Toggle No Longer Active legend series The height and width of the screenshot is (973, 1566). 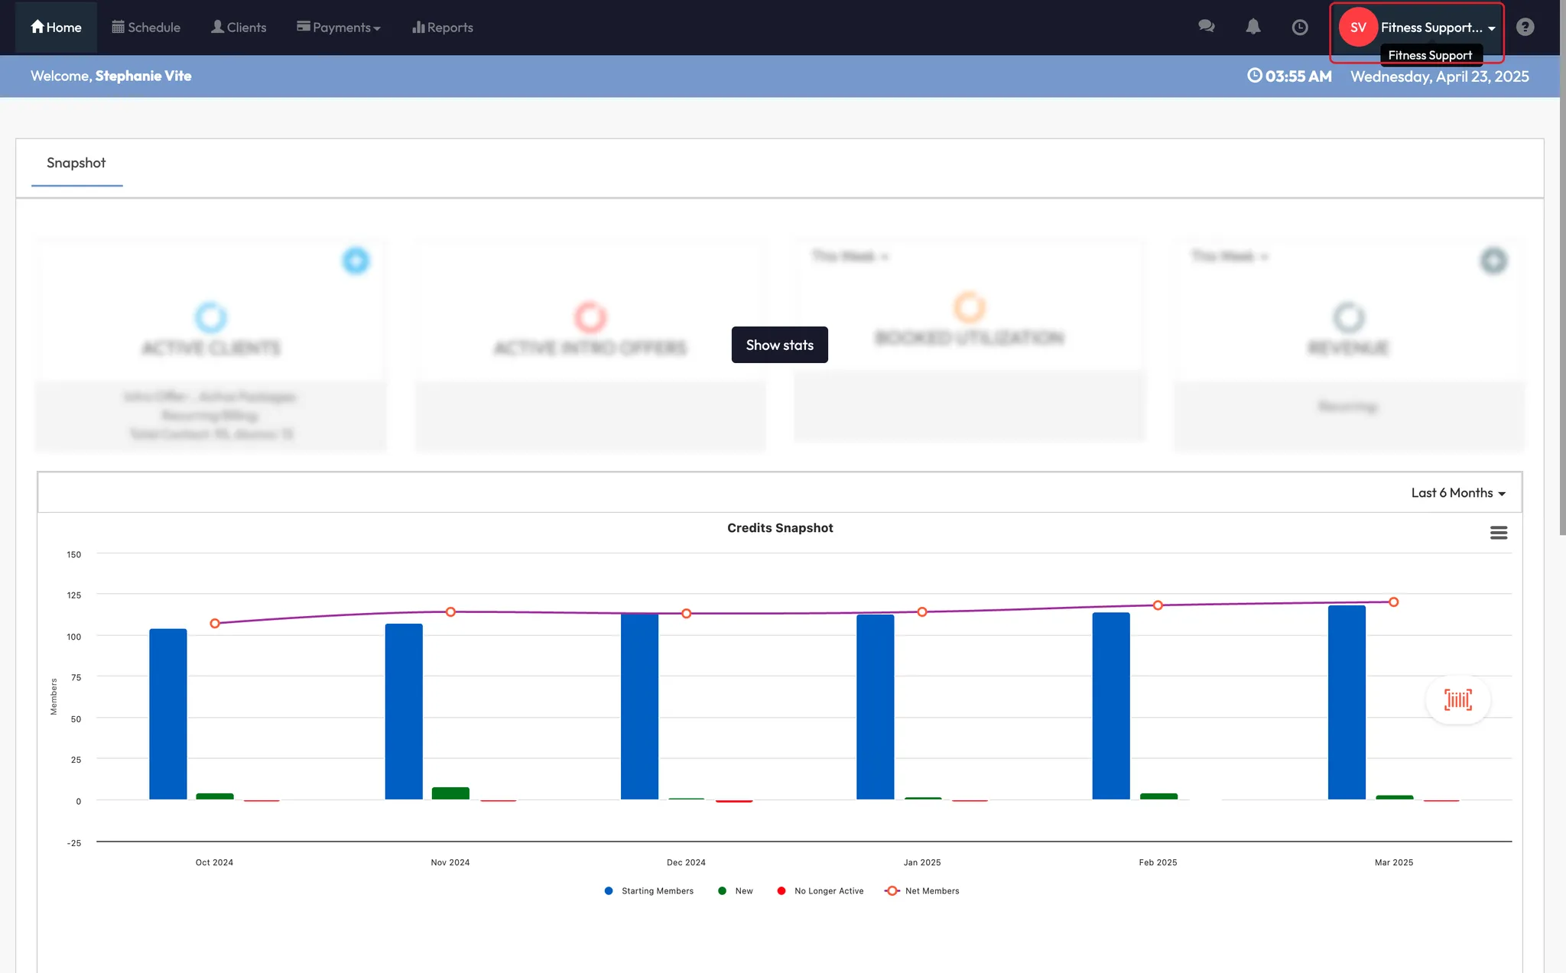[x=828, y=891]
